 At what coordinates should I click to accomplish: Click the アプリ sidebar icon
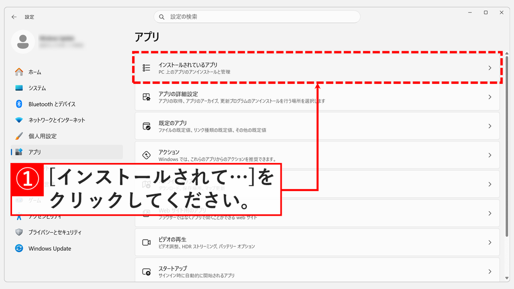tap(19, 152)
